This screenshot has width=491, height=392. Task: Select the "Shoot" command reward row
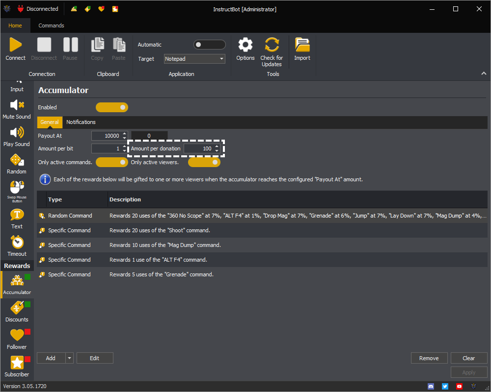coord(262,230)
